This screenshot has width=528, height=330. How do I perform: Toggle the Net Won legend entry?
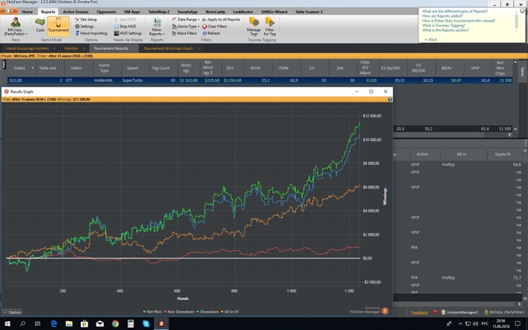(152, 312)
